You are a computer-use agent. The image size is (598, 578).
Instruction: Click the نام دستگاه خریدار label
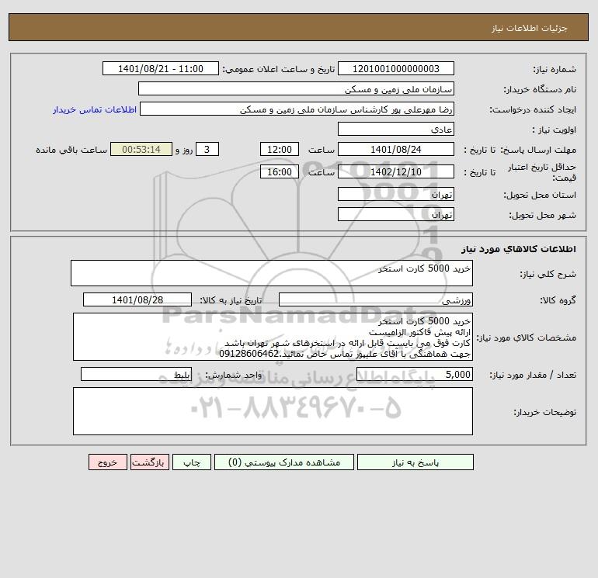click(x=540, y=89)
